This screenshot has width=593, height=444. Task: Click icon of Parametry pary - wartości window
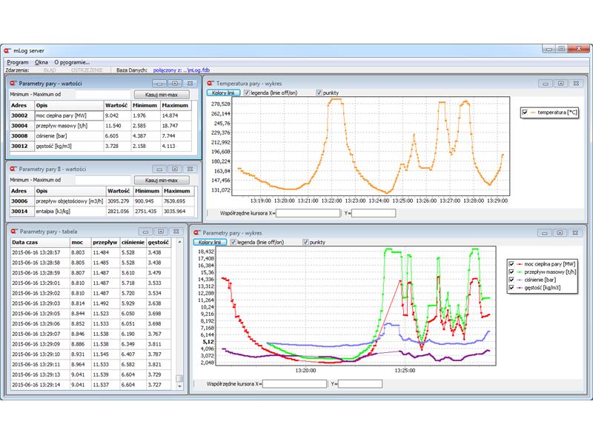tap(12, 84)
